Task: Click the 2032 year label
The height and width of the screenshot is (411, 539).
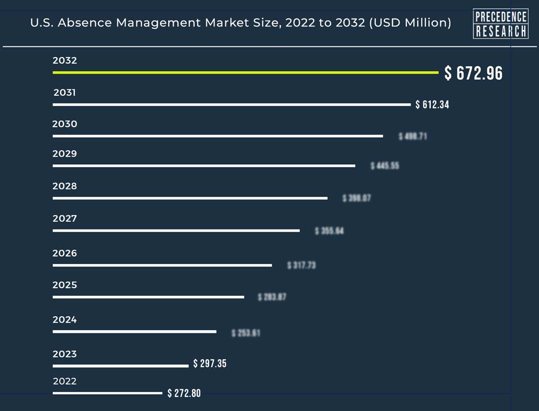Action: tap(65, 60)
